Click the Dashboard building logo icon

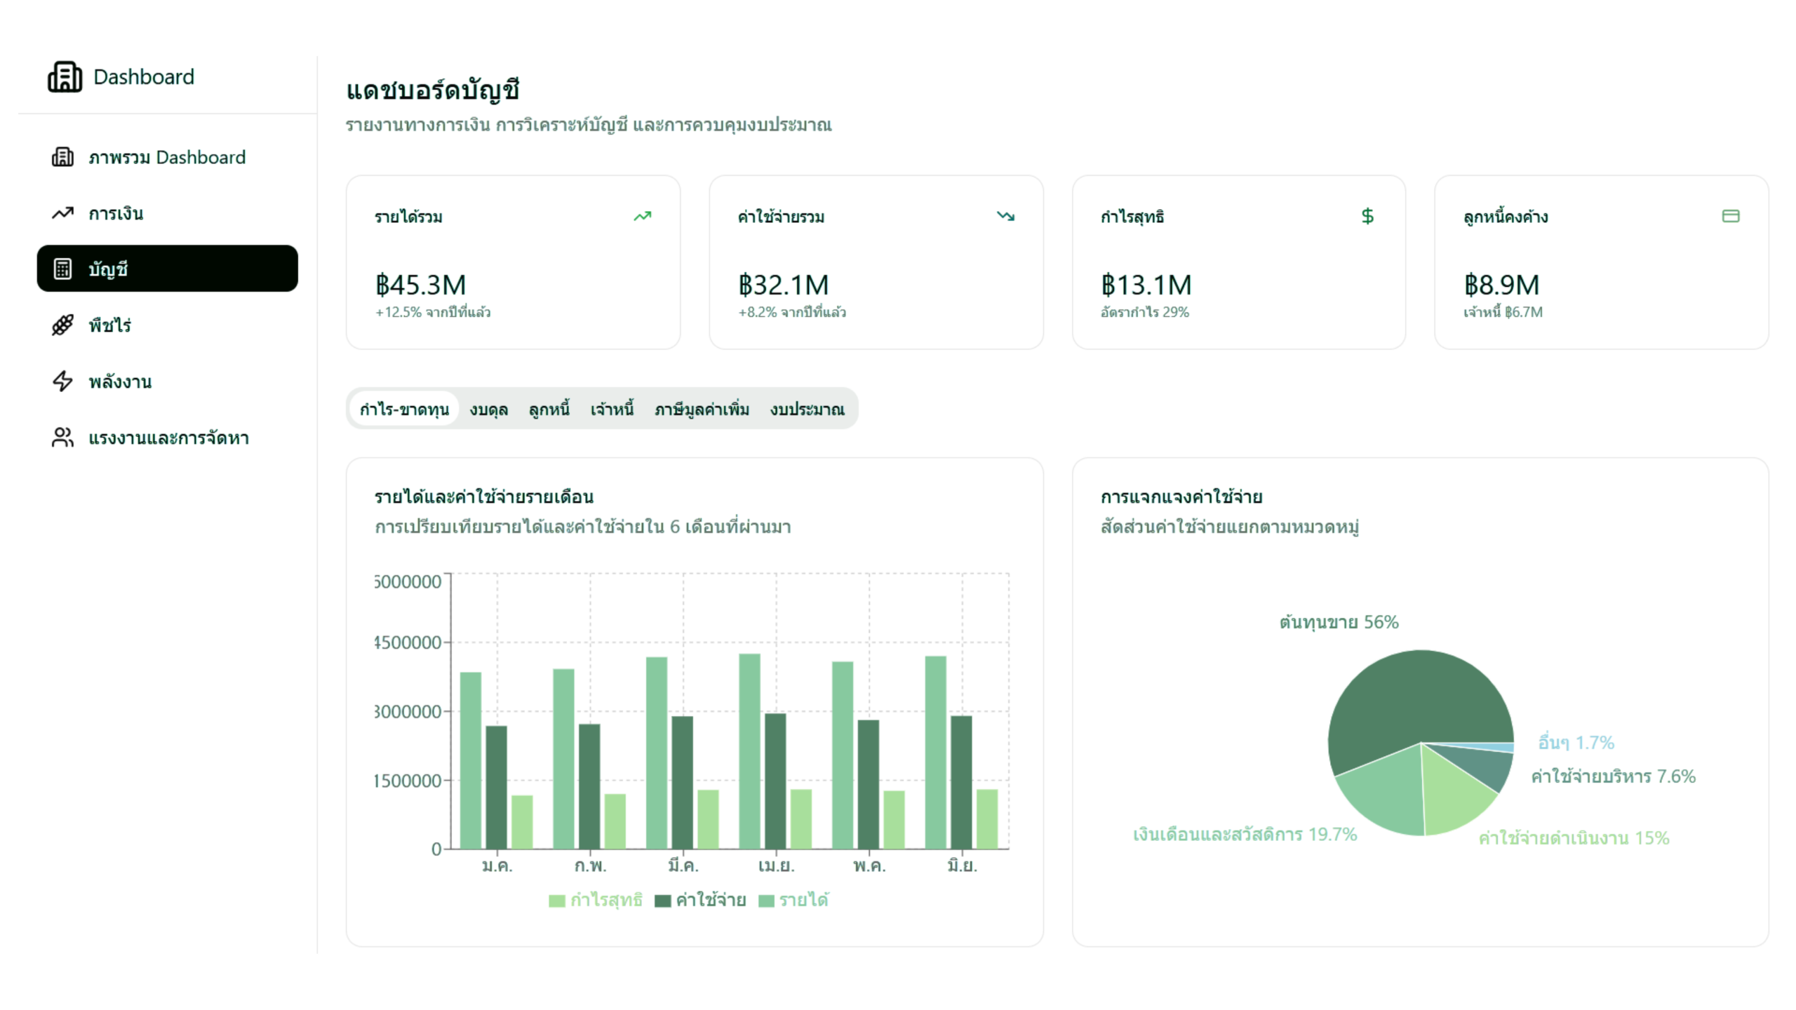click(x=65, y=77)
